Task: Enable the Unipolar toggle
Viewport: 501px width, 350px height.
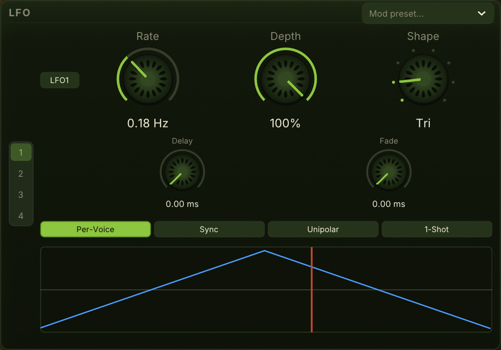Action: coord(323,229)
